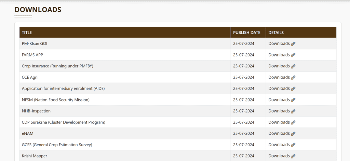Click chain link icon in NFSM row

[293, 100]
